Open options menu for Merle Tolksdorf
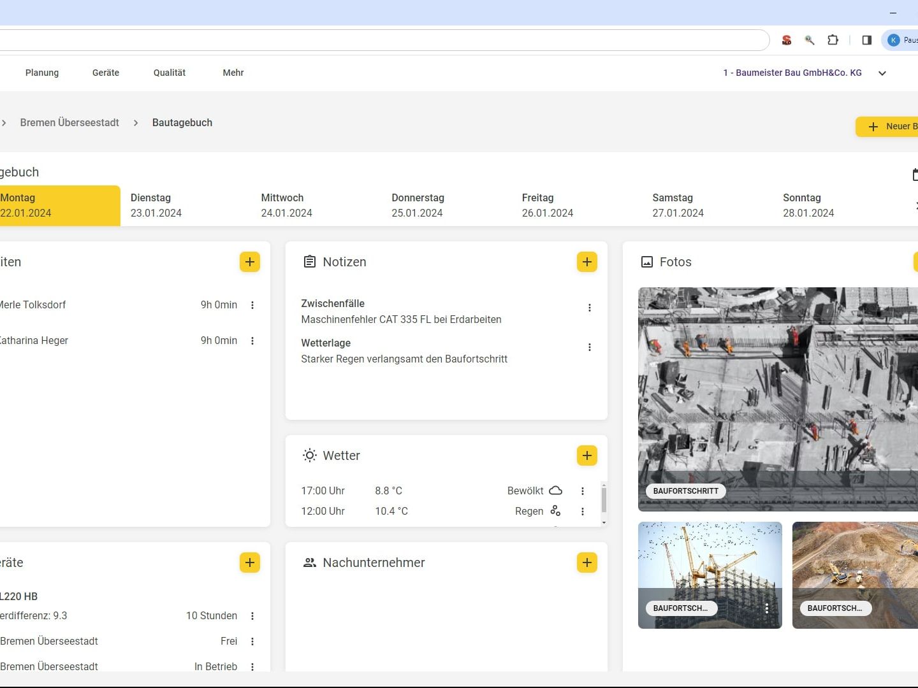The image size is (918, 688). (x=252, y=305)
